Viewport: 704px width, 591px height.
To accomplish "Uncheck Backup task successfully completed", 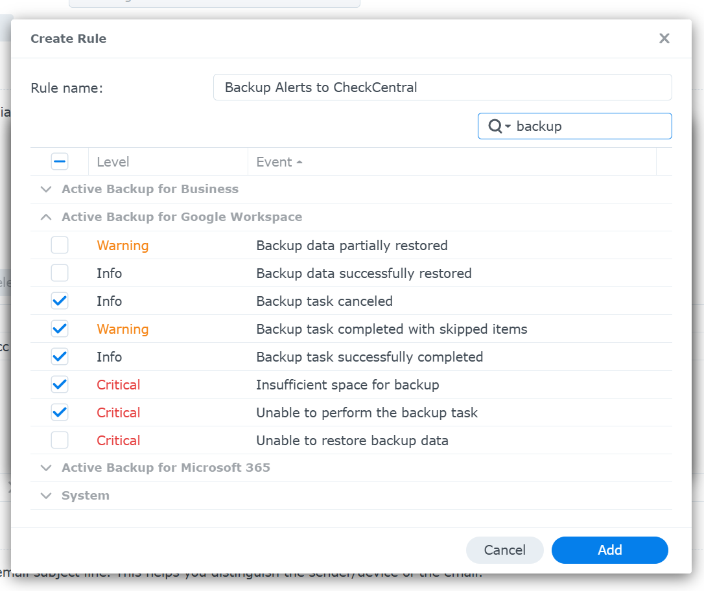I will point(60,356).
